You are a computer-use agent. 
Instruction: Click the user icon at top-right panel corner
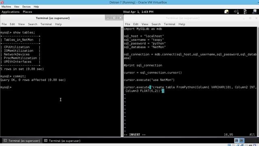255,11
